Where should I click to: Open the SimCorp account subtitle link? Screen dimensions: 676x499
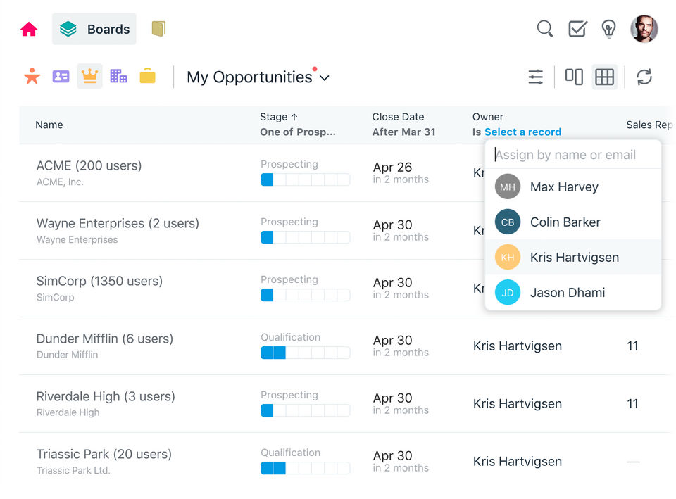coord(55,297)
